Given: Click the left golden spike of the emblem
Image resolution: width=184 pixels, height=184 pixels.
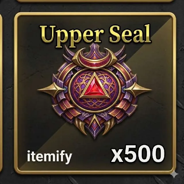Looking at the screenshot, I should tap(51, 90).
